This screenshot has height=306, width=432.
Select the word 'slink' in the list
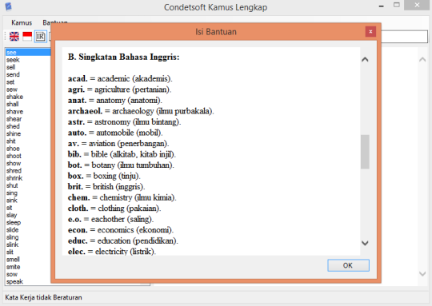(12, 244)
